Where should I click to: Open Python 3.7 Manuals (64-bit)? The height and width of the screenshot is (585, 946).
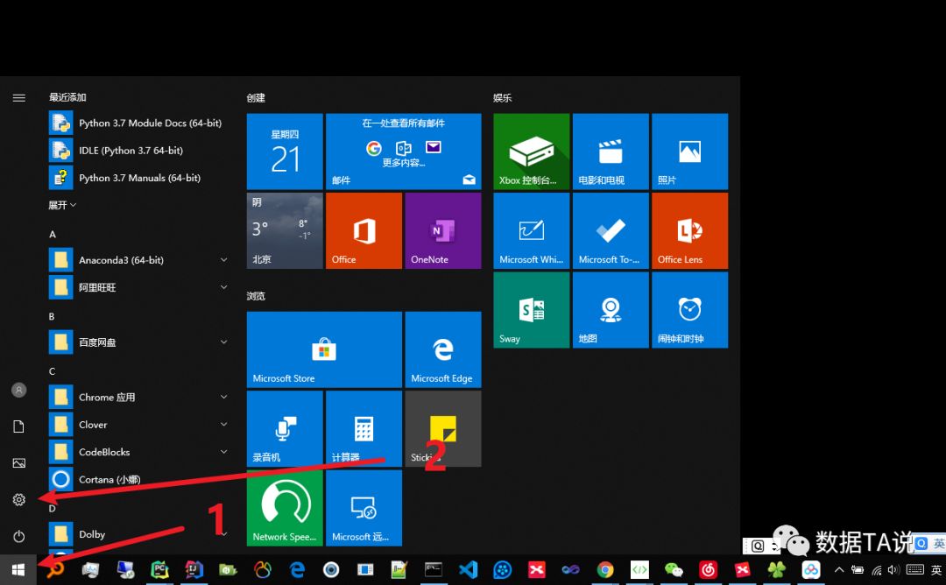[x=138, y=178]
